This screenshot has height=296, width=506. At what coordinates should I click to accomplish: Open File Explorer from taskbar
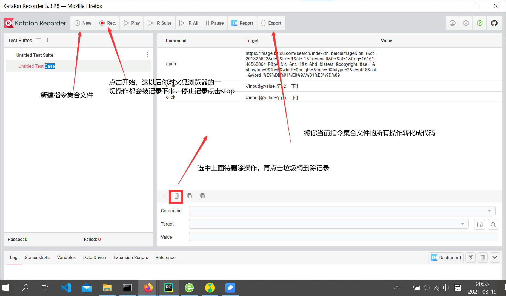107,288
